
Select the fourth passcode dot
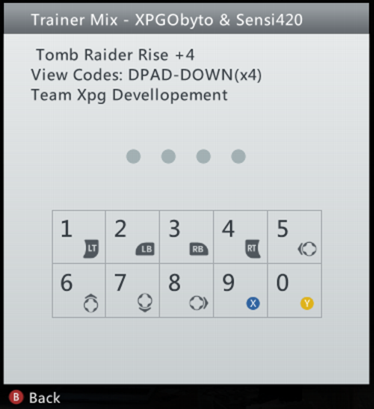pos(238,156)
